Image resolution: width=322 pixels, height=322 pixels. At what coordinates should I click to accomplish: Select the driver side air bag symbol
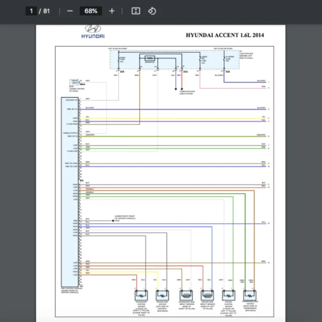[x=162, y=295]
